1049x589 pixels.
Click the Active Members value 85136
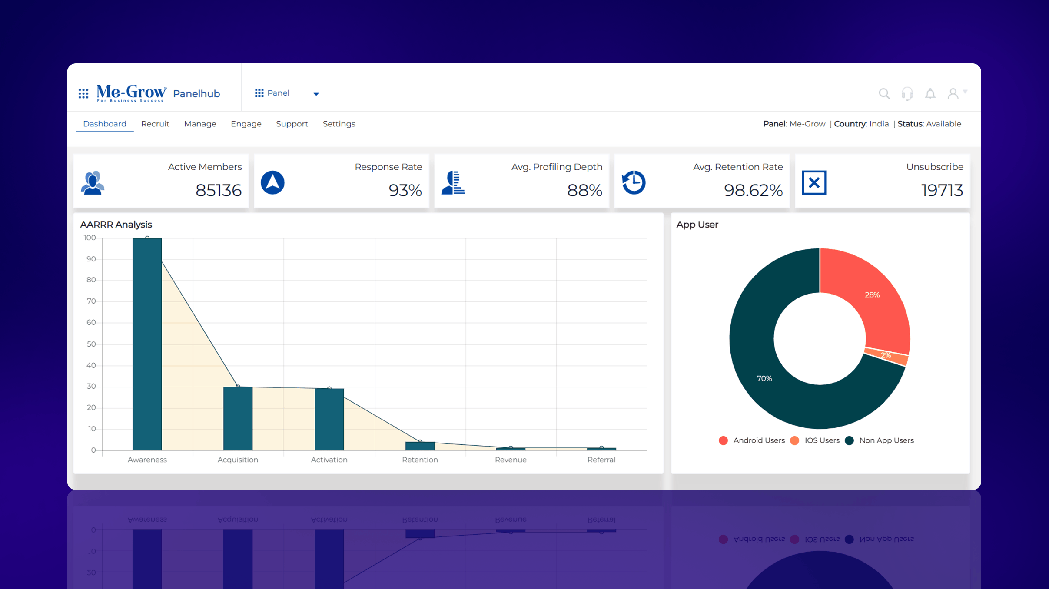click(219, 190)
